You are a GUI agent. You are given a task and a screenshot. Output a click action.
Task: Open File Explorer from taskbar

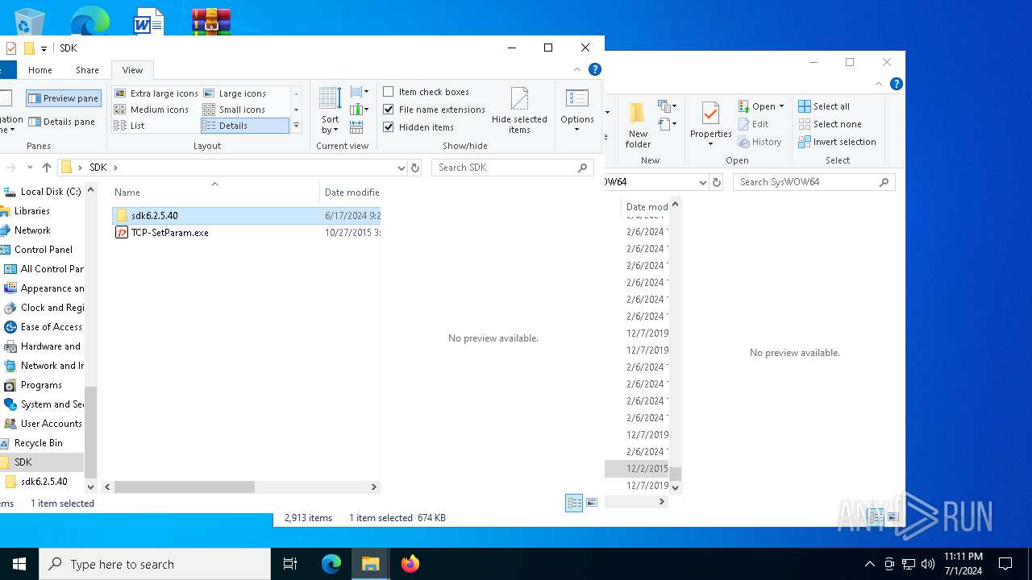[371, 564]
